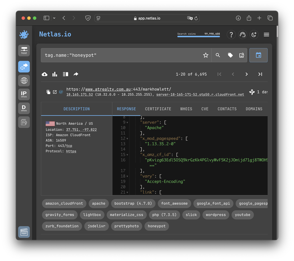Click the wordpress tag chip
The height and width of the screenshot is (261, 294).
tap(216, 215)
